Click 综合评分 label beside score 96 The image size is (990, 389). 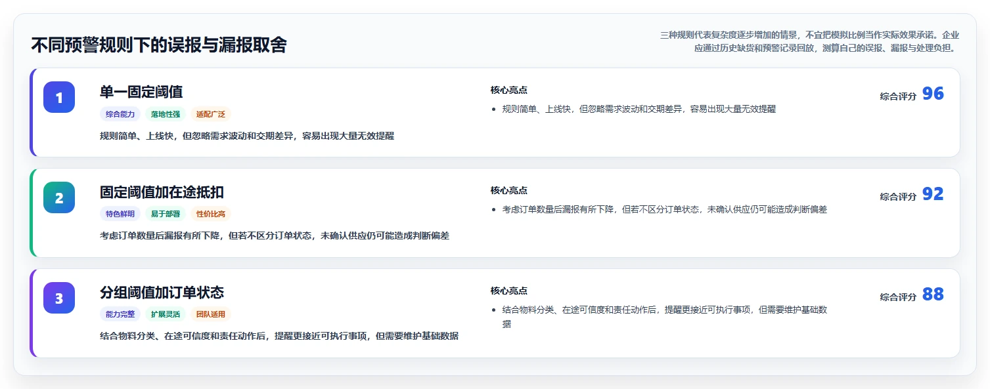tap(898, 96)
